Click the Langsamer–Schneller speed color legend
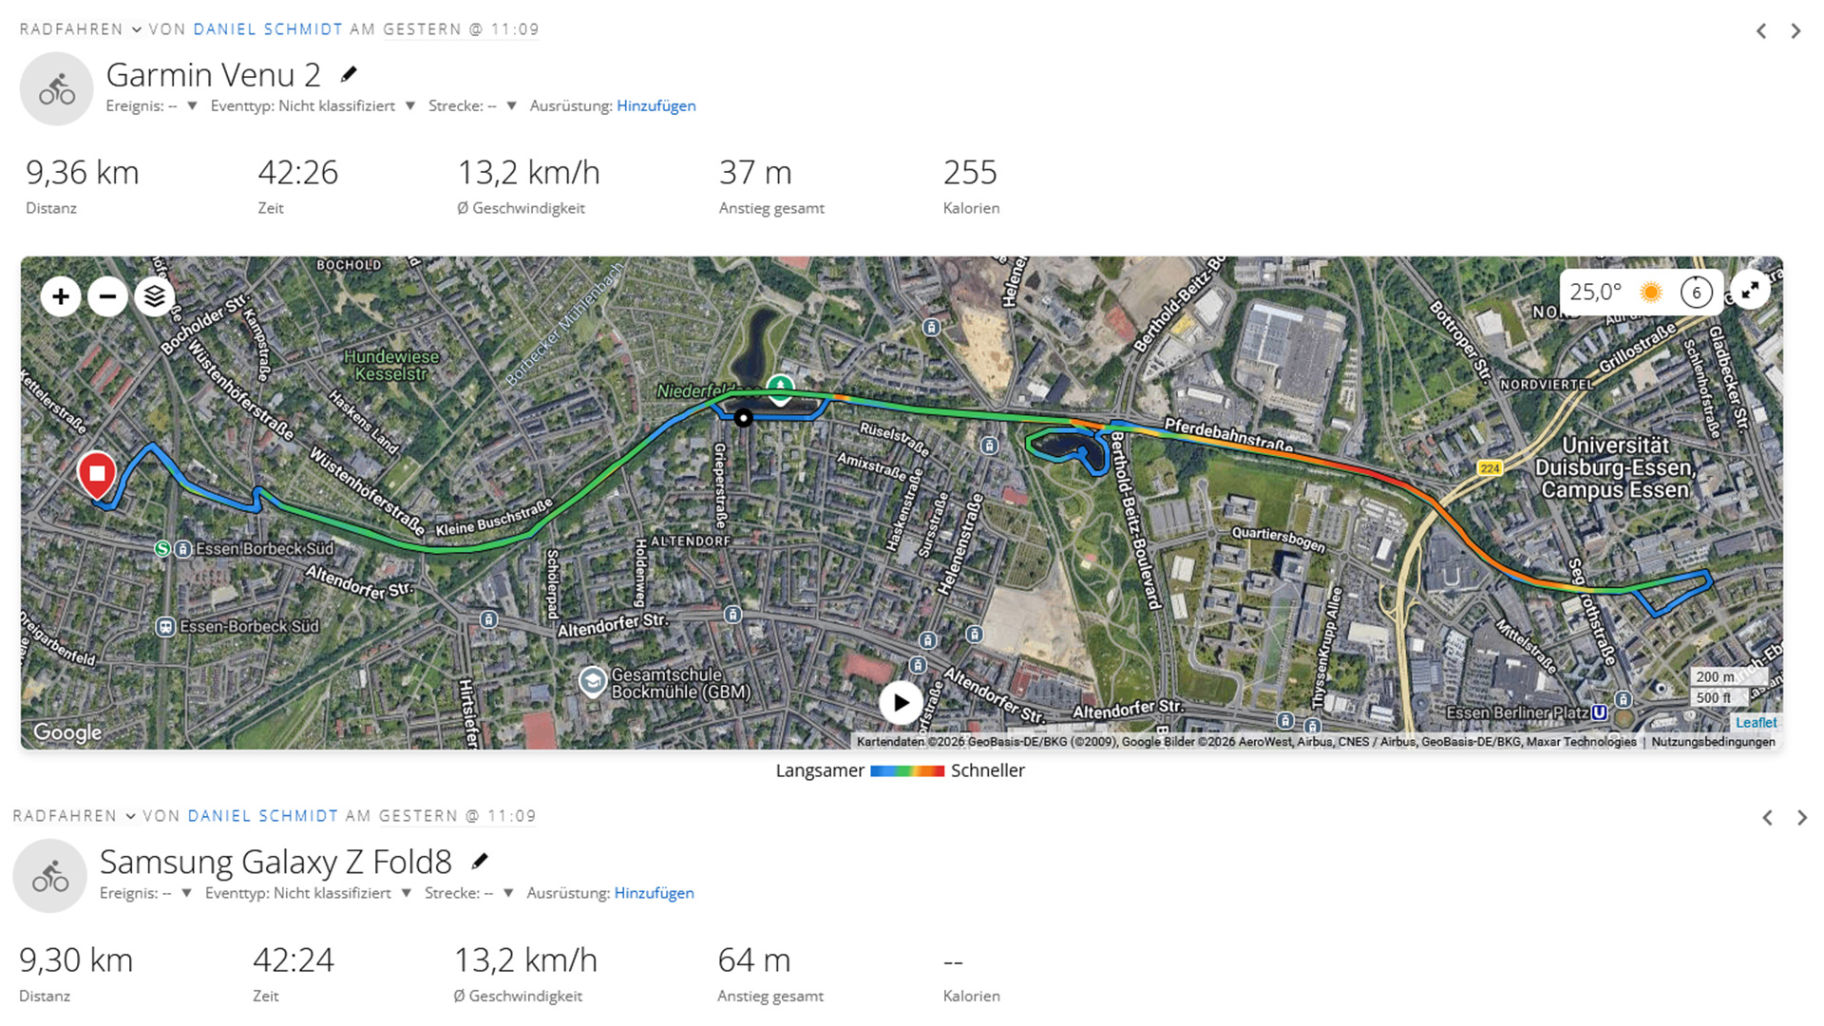Viewport: 1824px width, 1026px height. click(x=901, y=770)
